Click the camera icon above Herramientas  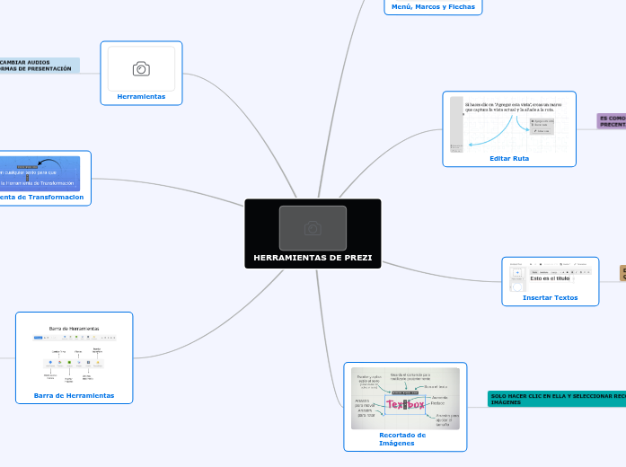(x=141, y=69)
